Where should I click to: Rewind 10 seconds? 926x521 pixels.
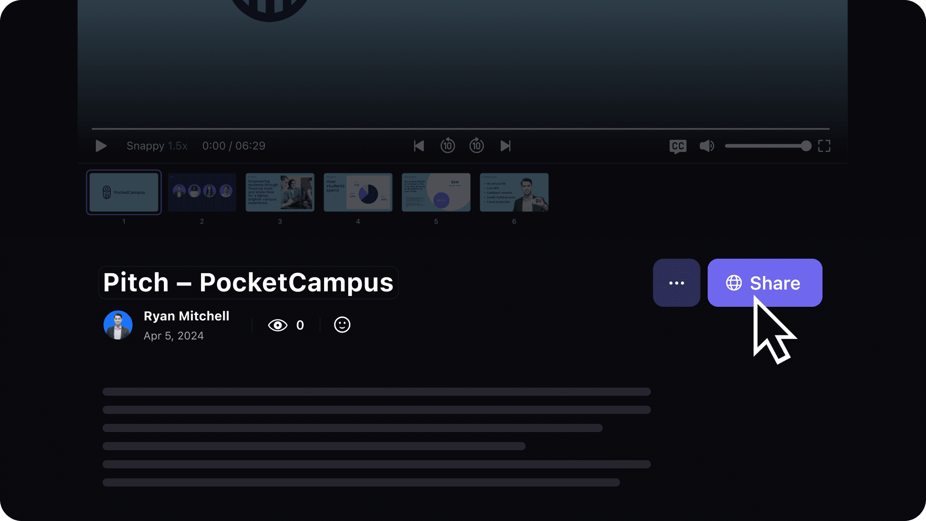[448, 146]
